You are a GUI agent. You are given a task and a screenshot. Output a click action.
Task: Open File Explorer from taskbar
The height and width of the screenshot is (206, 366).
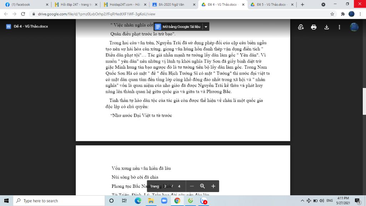point(151,201)
